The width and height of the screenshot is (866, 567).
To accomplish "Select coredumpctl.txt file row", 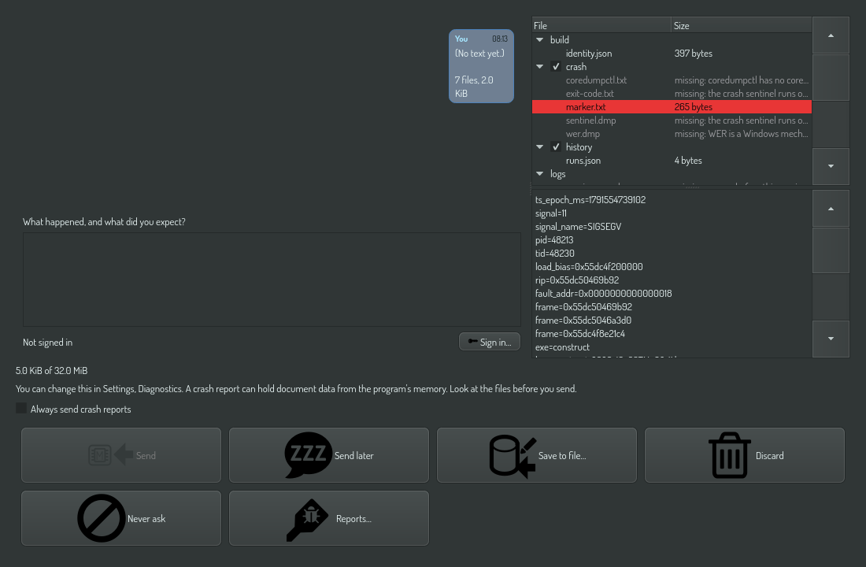I will tap(672, 80).
